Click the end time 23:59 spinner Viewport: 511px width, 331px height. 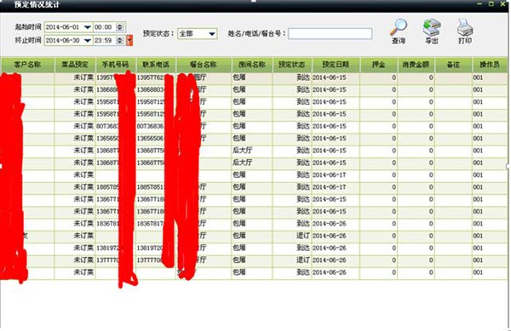120,40
